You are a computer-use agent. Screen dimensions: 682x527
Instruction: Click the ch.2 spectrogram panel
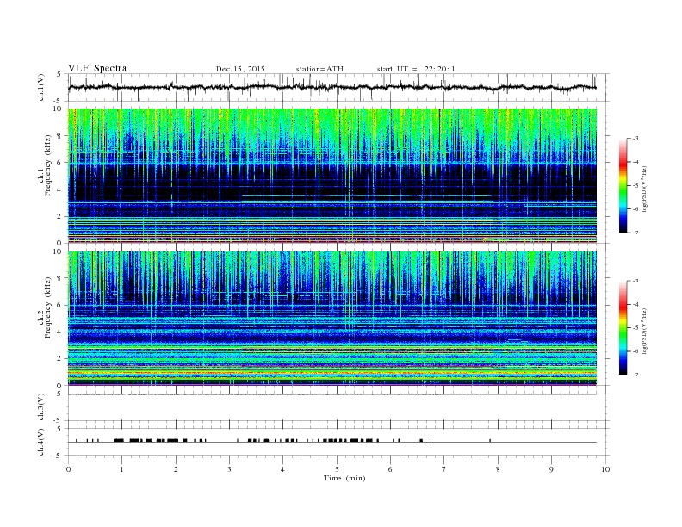click(332, 318)
